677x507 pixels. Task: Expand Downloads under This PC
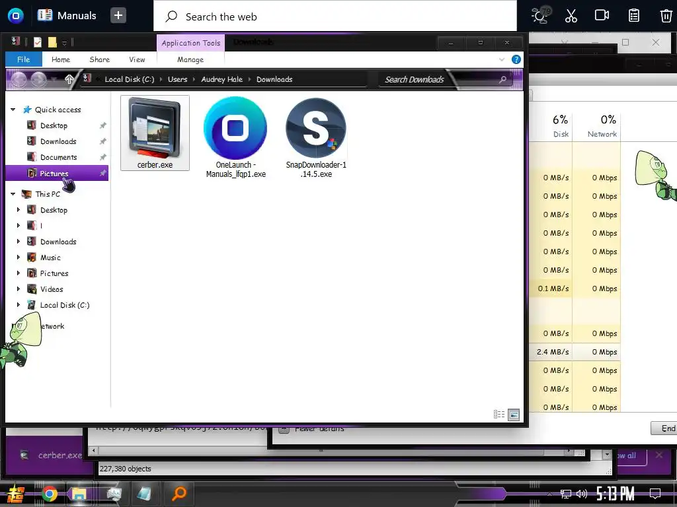18,242
